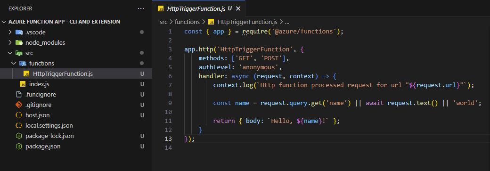This screenshot has height=171, width=490.
Task: Click 'context.log' call on line 7
Action: (x=233, y=85)
